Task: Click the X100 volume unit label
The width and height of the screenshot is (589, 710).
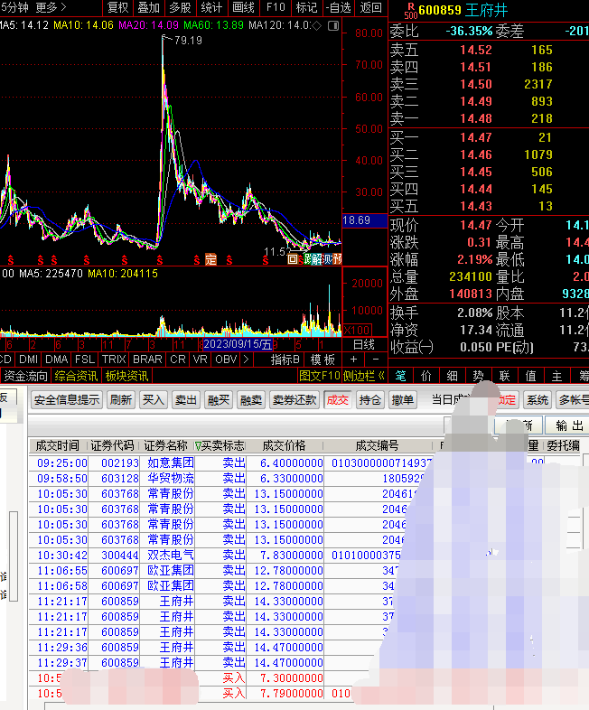Action: pos(358,330)
